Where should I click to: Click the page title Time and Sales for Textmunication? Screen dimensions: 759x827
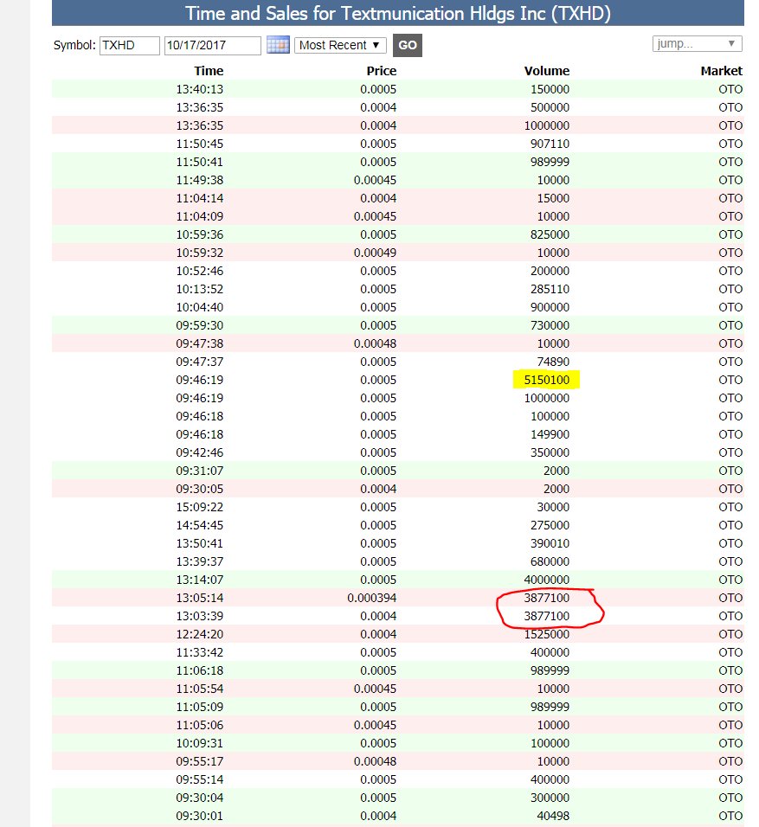tap(397, 13)
